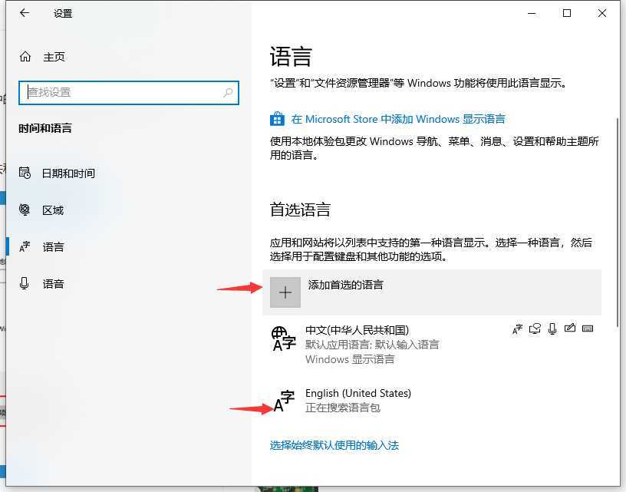This screenshot has width=626, height=492.
Task: Click 添加首选的语言 button
Action: pos(432,292)
